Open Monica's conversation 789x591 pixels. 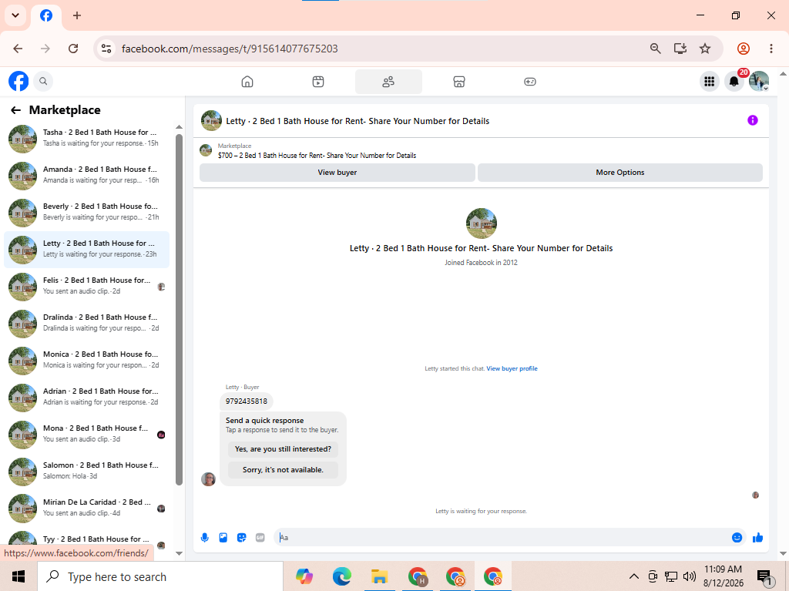click(x=86, y=360)
